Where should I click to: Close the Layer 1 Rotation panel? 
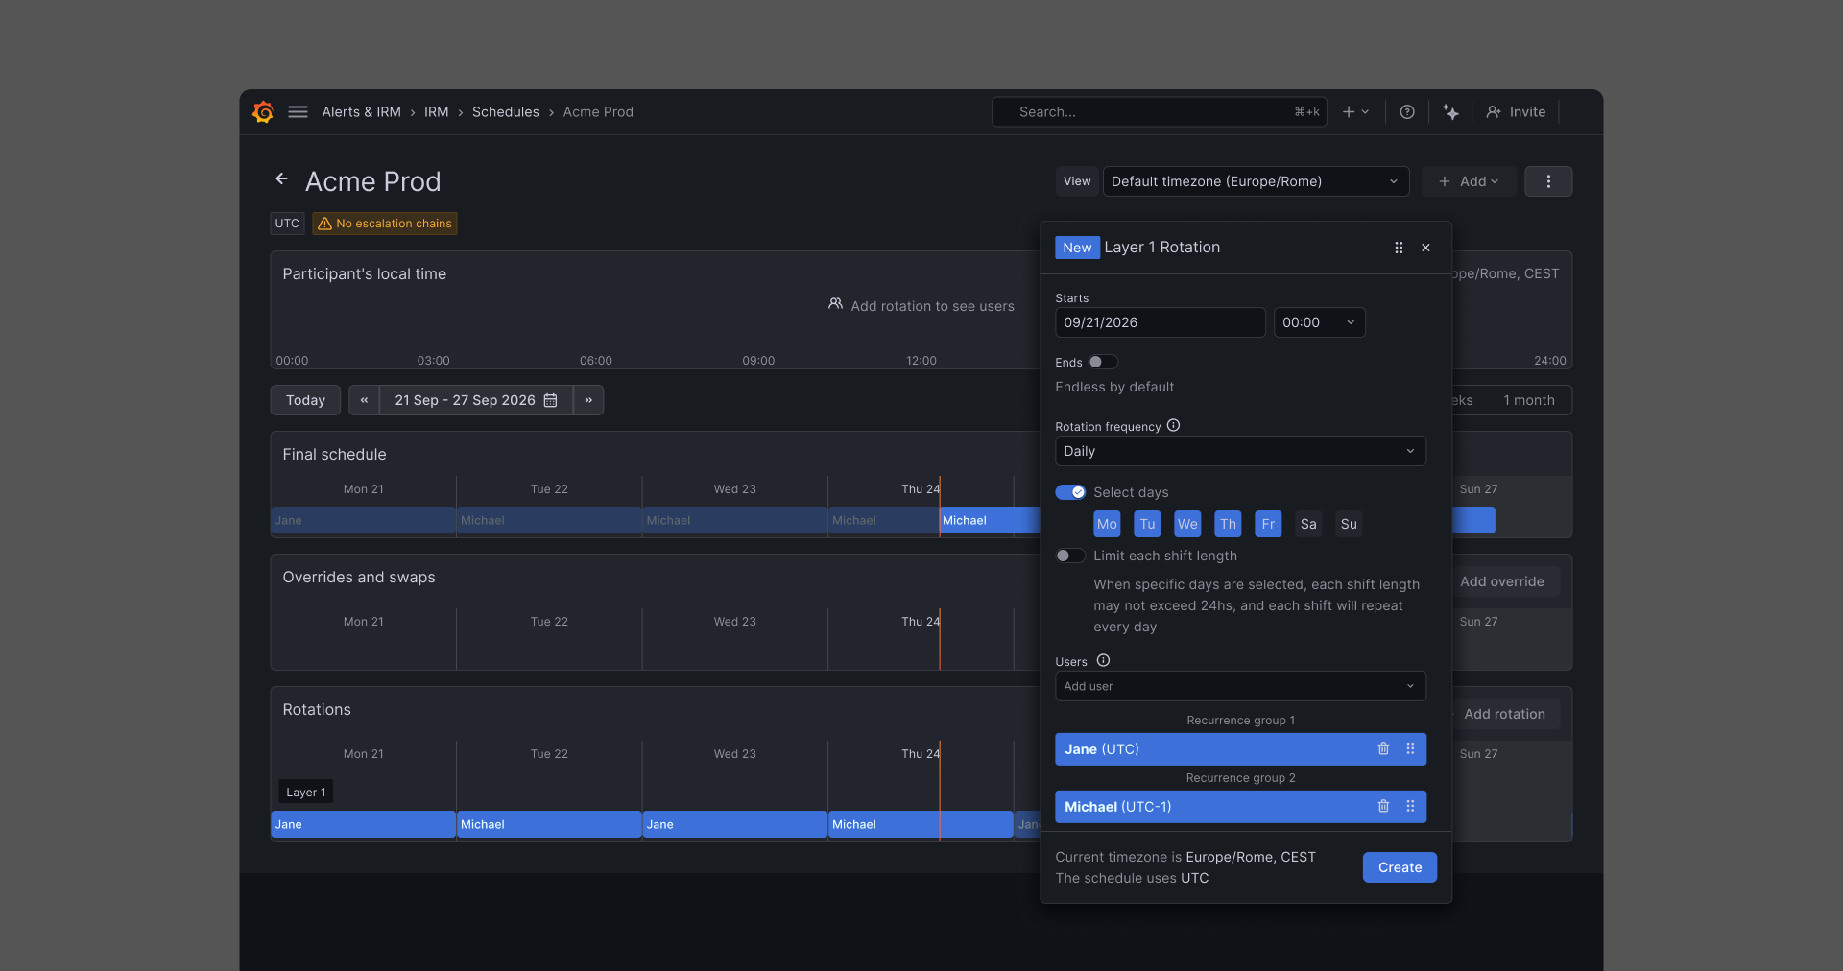pos(1426,248)
